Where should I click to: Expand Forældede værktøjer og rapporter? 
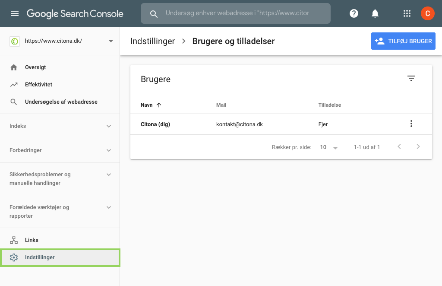pos(60,211)
